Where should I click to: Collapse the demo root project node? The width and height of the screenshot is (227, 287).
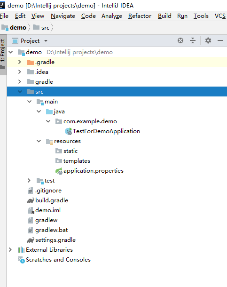coord(11,52)
